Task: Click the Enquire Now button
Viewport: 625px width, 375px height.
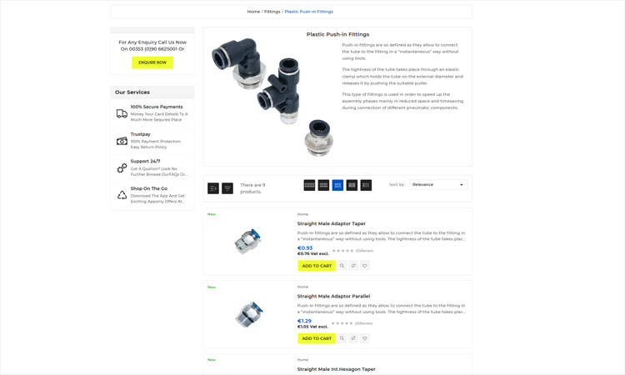Action: 152,62
